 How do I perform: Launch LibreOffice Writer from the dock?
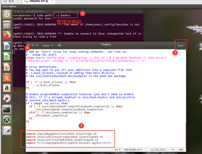pos(7,46)
